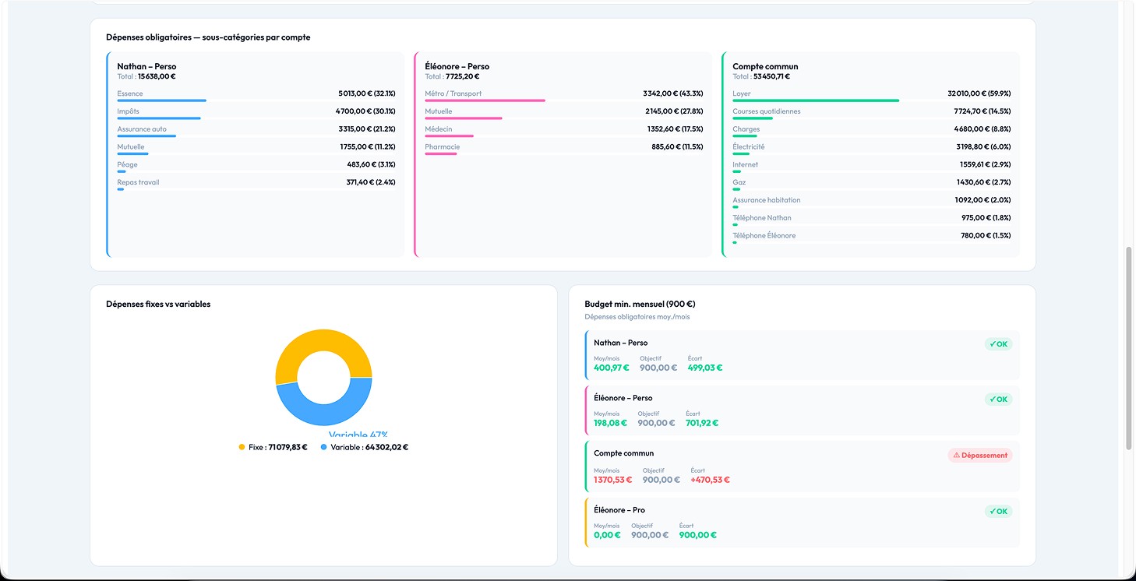Click the Essence category label

(x=130, y=93)
